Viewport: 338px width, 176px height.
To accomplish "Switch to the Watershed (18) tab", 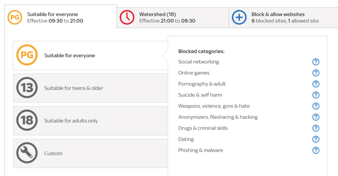I will point(173,18).
